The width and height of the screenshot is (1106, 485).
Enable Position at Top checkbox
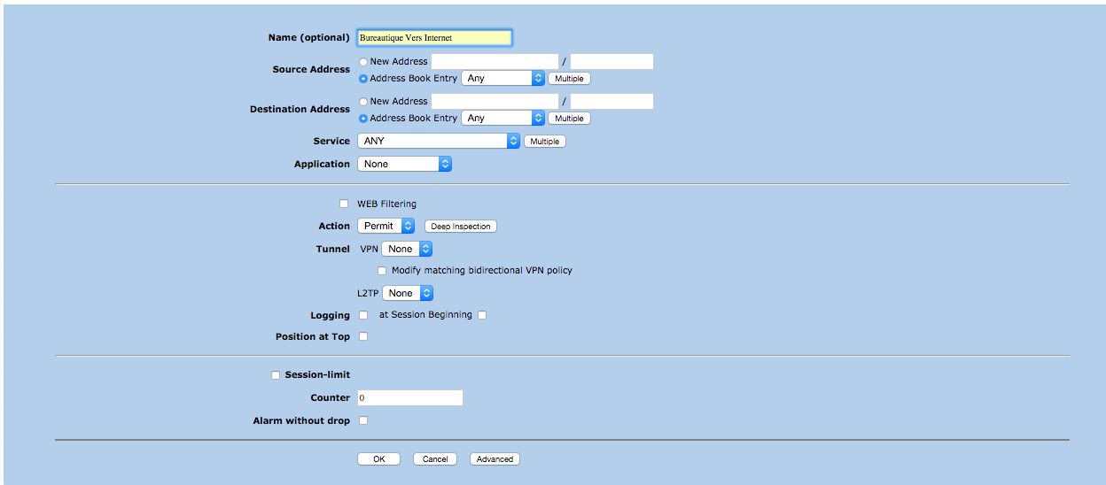[x=363, y=336]
